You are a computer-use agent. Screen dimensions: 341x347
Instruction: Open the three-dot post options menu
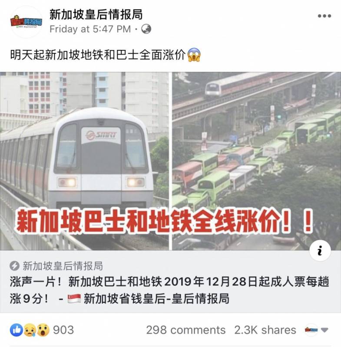[x=324, y=16]
